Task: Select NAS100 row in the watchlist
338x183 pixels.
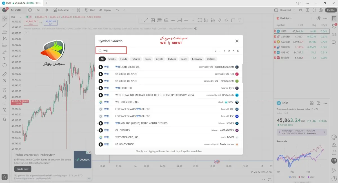Action: click(x=302, y=52)
